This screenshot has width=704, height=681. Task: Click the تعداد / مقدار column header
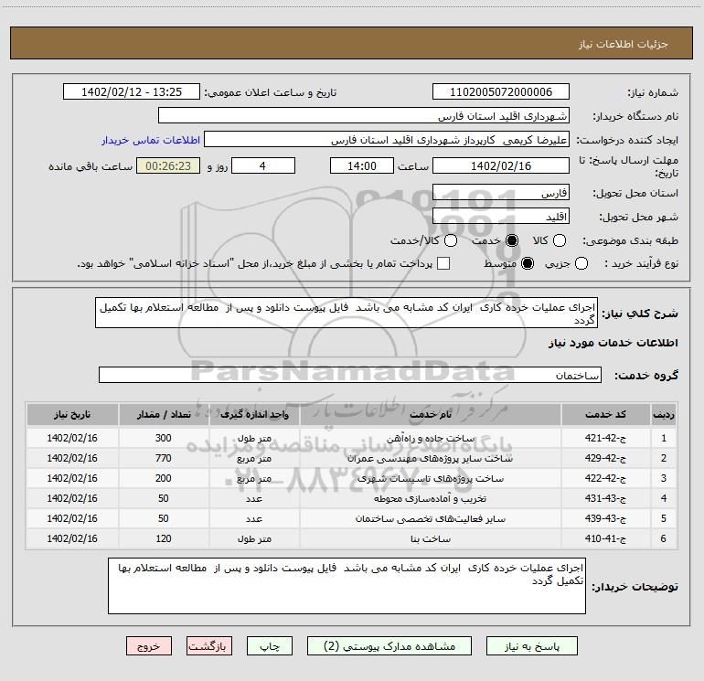164,414
